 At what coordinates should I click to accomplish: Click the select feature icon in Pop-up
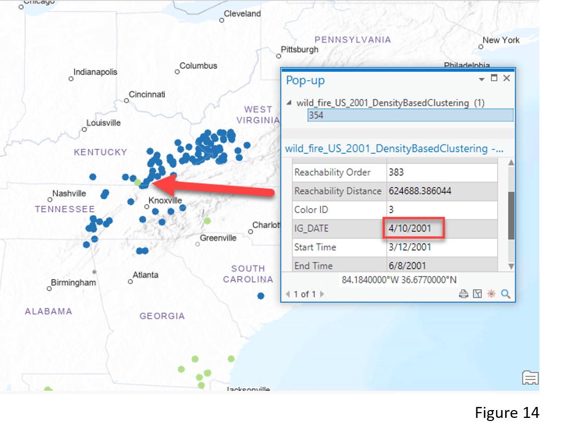coord(477,294)
